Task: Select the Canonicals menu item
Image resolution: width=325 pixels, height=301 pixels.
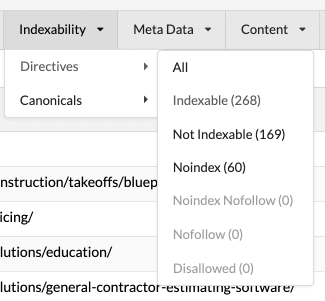Action: pos(51,100)
